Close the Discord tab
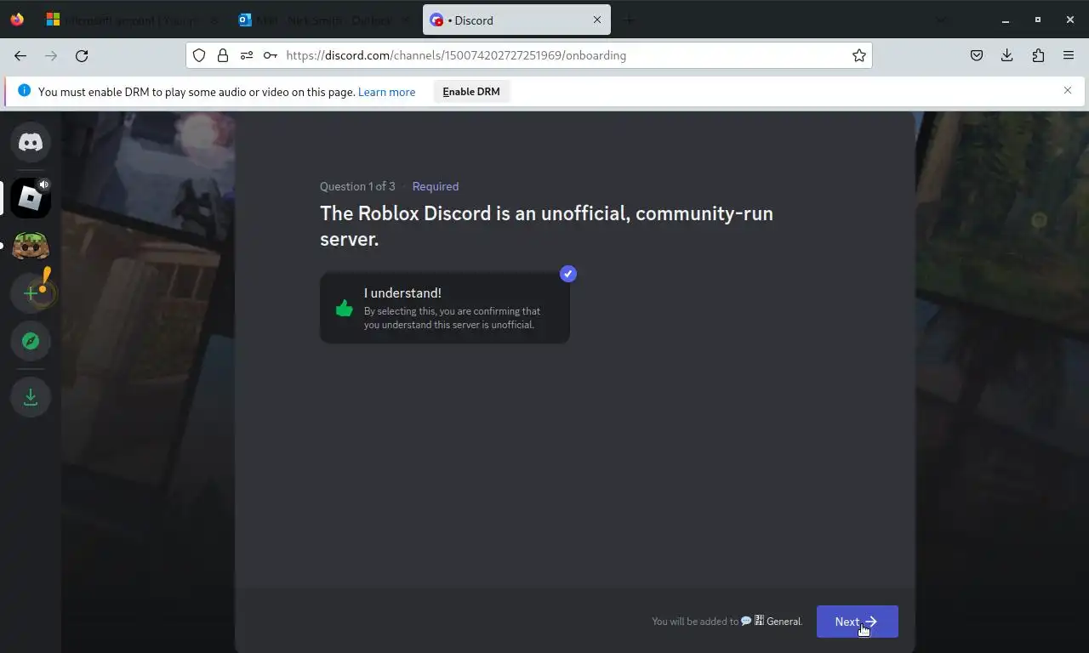This screenshot has height=653, width=1089. coord(597,20)
